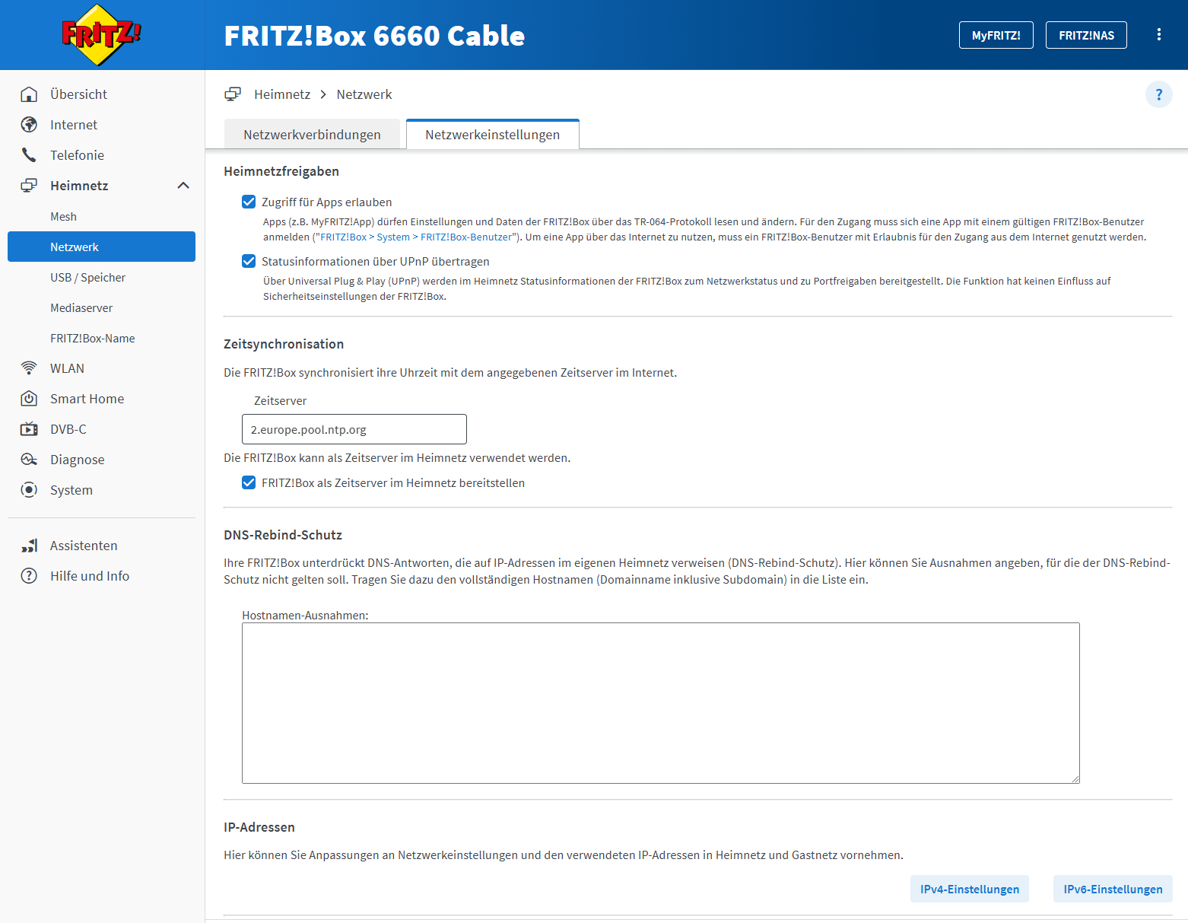This screenshot has width=1188, height=923.
Task: Collapse the Heimnetz menu chevron
Action: click(183, 186)
